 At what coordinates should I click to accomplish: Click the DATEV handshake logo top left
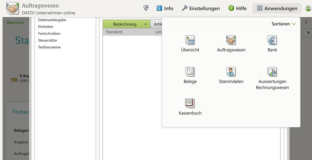(12, 8)
